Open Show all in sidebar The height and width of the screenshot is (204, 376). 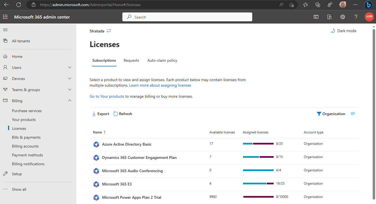coord(19,189)
